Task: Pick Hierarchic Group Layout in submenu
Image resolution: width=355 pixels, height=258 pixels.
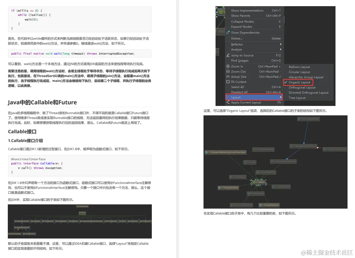Action: pos(306,77)
